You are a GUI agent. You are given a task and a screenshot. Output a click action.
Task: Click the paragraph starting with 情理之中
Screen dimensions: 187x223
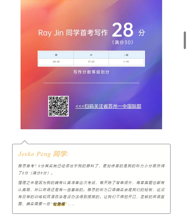coord(91,193)
